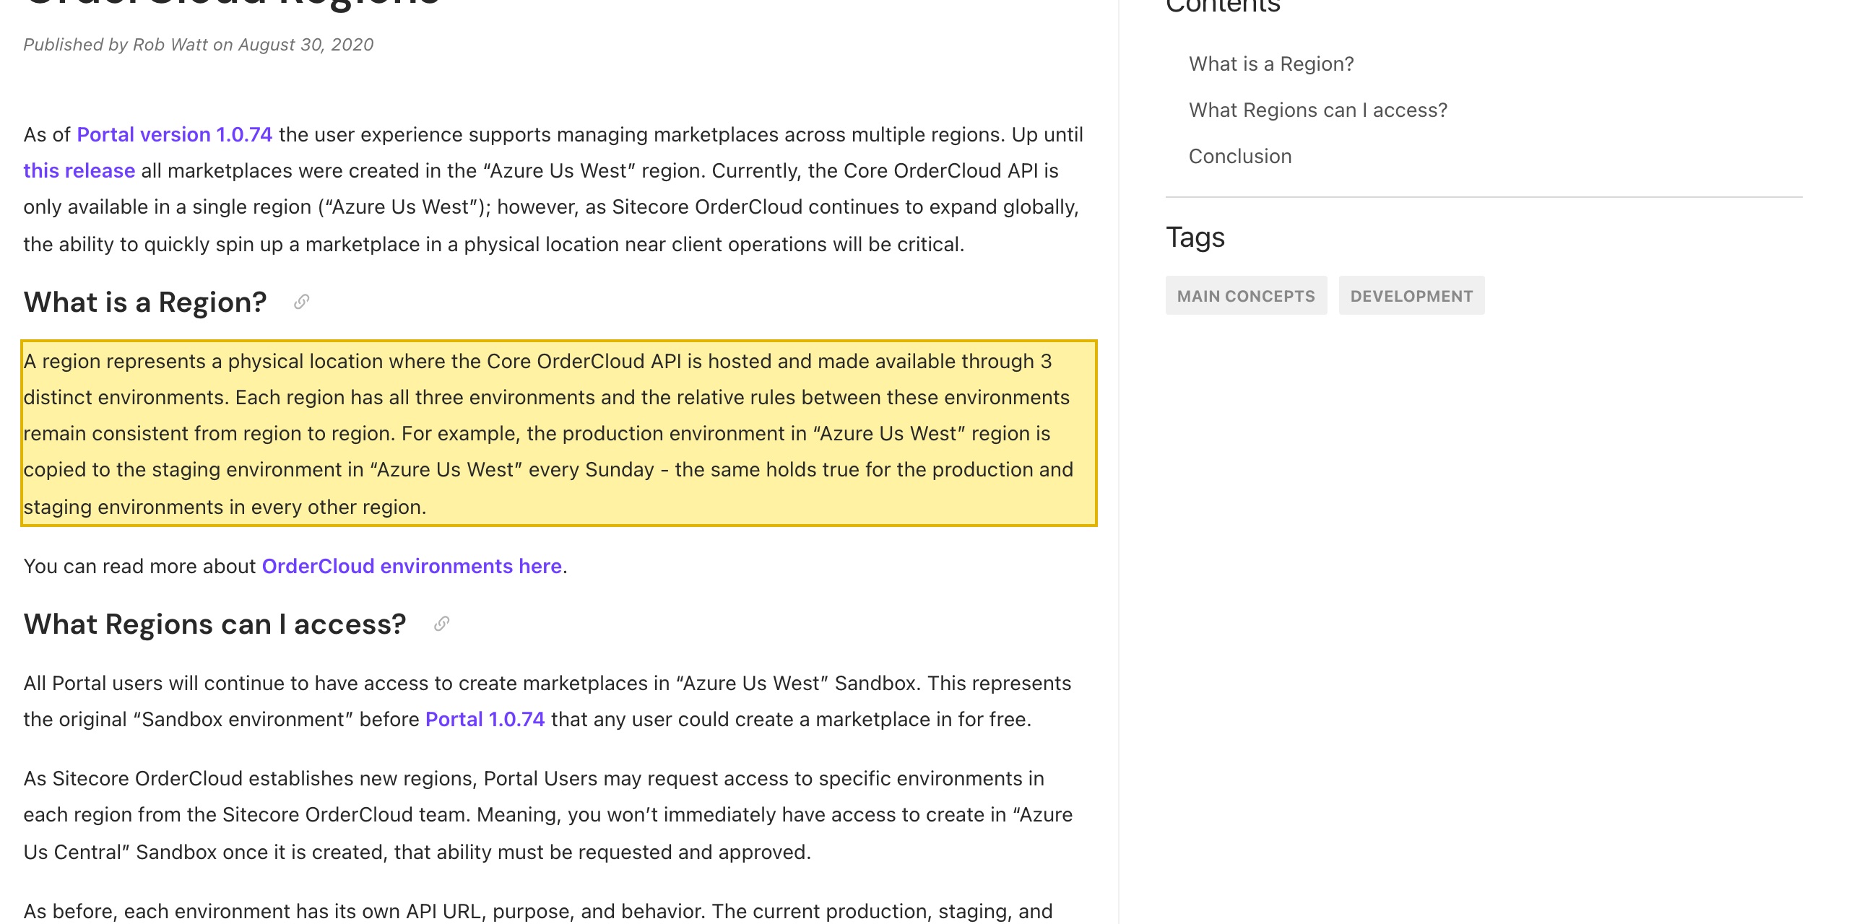Click the 'What Regions can I access?' heading

point(215,624)
